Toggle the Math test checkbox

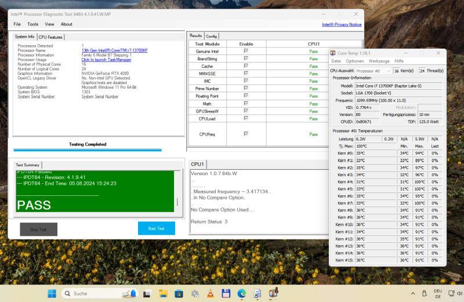[245, 103]
